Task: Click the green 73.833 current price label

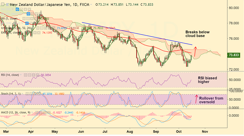Action: (x=234, y=55)
